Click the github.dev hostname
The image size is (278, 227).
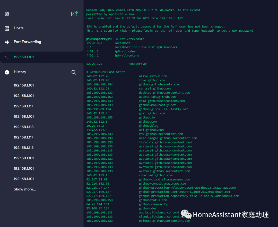[148, 208]
